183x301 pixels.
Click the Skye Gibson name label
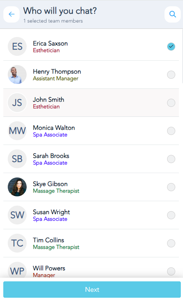(x=50, y=184)
